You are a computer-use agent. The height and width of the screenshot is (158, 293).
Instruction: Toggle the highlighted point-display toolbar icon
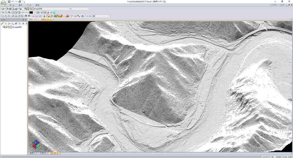[x=48, y=16]
